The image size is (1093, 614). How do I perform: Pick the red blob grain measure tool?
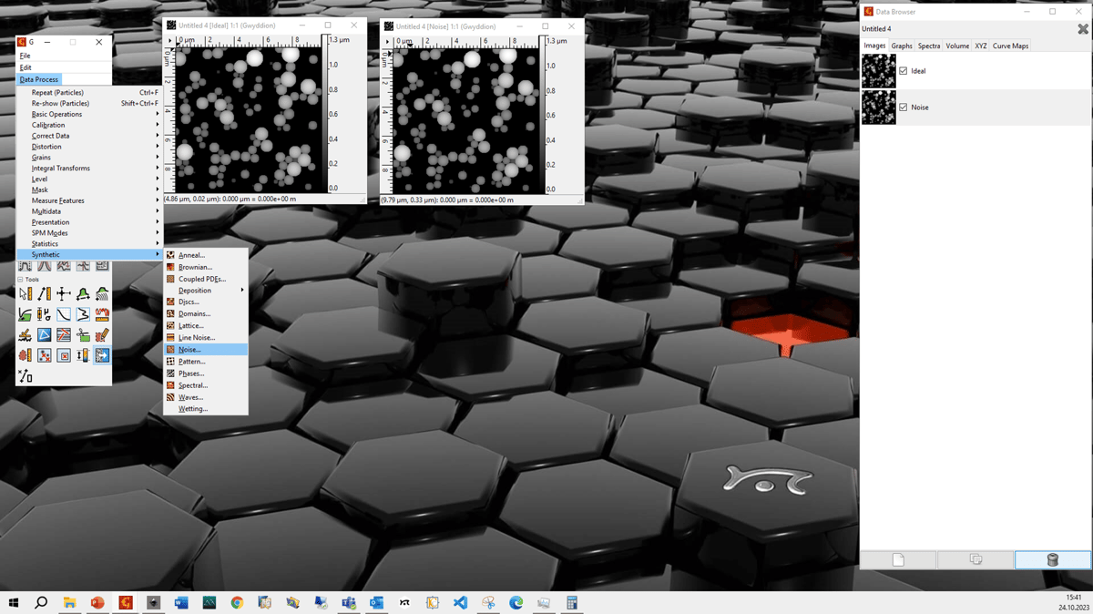point(25,355)
